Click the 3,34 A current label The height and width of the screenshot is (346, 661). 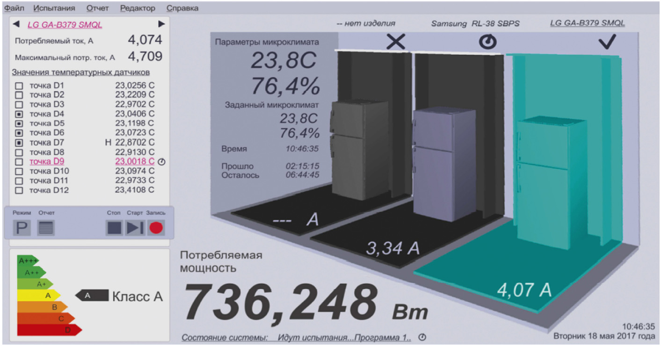coord(392,249)
